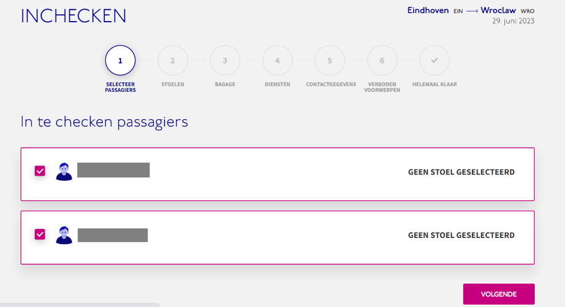Click the Inchecken page heading

coord(74,16)
